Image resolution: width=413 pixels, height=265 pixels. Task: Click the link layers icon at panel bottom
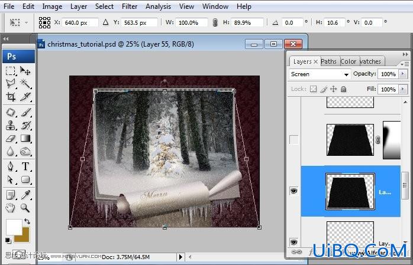[297, 252]
